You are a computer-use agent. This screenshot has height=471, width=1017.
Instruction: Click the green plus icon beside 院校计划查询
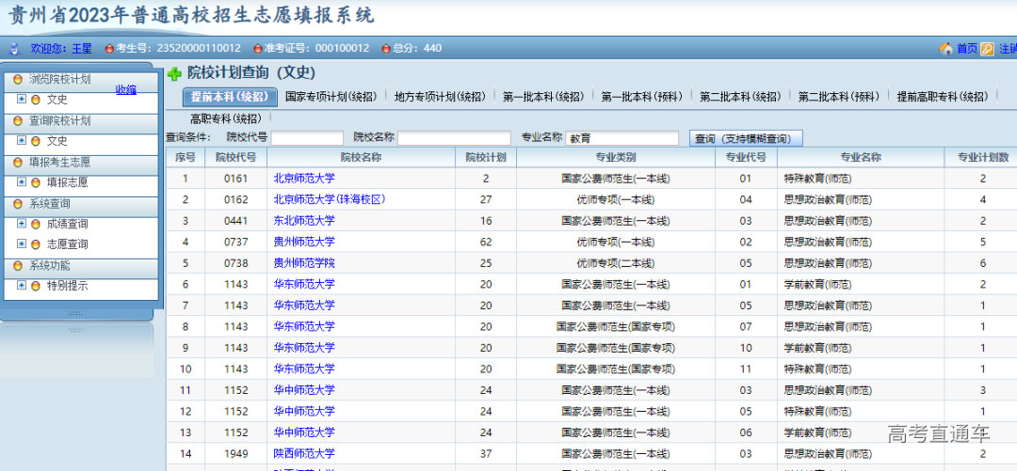pyautogui.click(x=174, y=73)
